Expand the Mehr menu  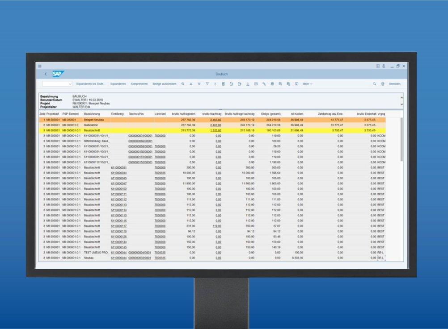pyautogui.click(x=307, y=84)
